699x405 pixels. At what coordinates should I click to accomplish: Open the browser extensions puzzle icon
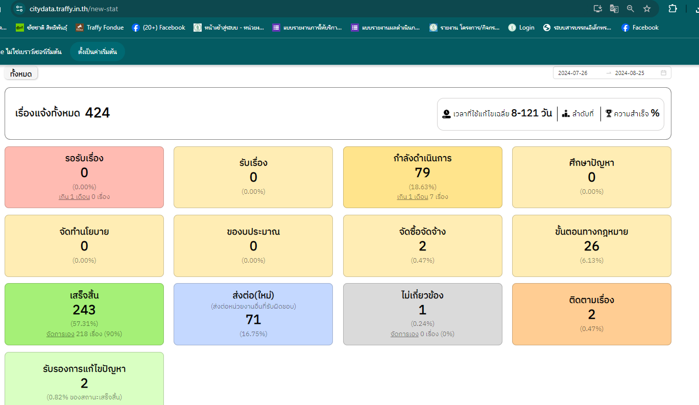pyautogui.click(x=673, y=9)
